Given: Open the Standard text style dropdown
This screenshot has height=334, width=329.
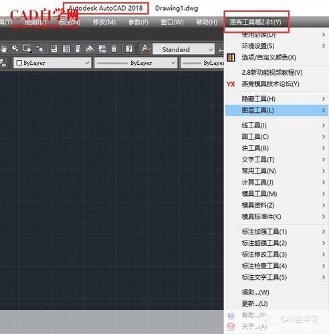Looking at the screenshot, I should tap(184, 49).
